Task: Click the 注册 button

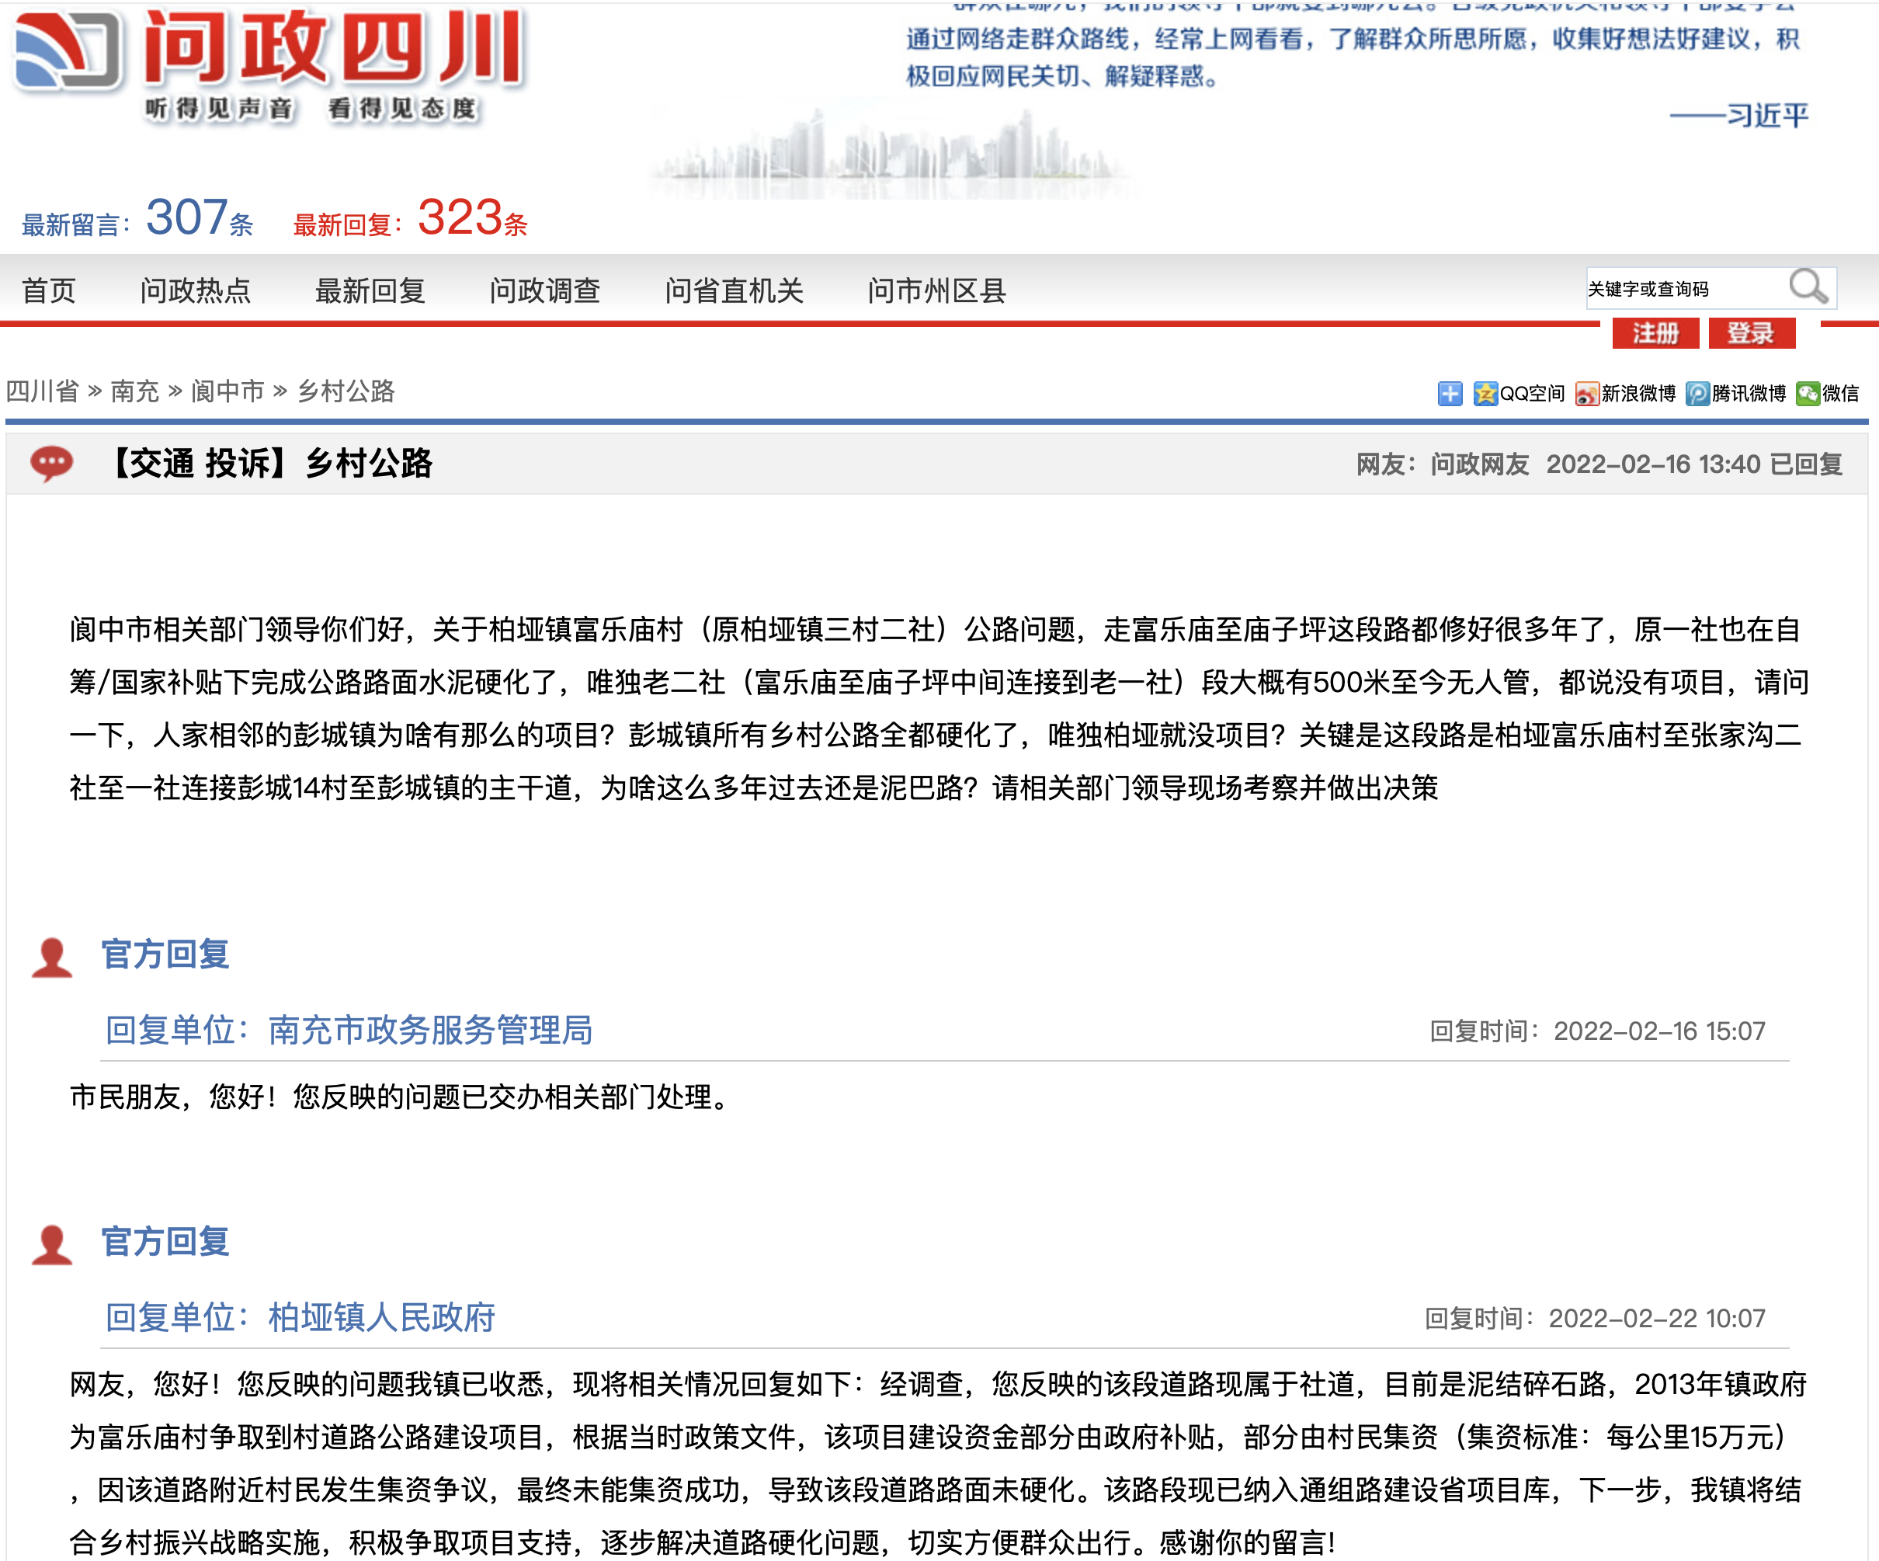Action: pyautogui.click(x=1655, y=333)
